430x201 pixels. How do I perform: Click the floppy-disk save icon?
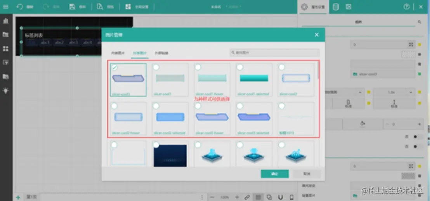click(x=72, y=7)
